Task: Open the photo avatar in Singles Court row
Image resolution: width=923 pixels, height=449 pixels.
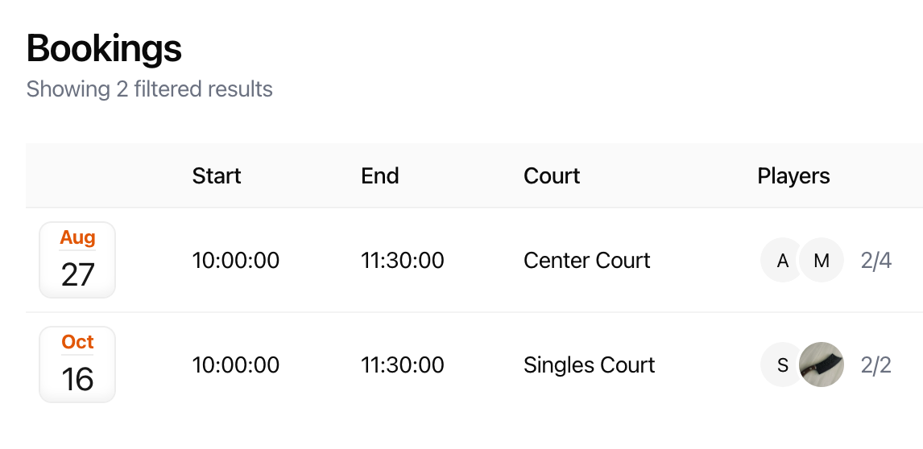Action: [x=822, y=365]
